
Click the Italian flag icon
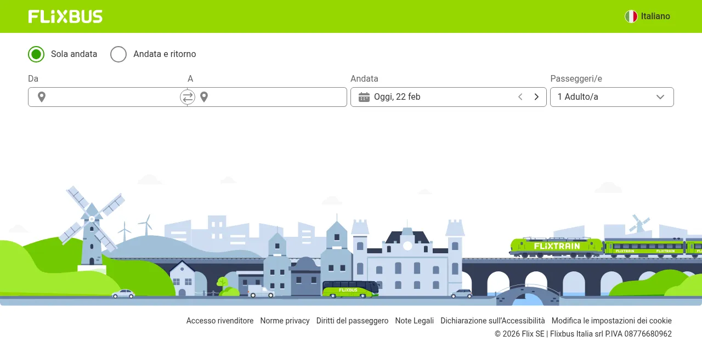(631, 16)
